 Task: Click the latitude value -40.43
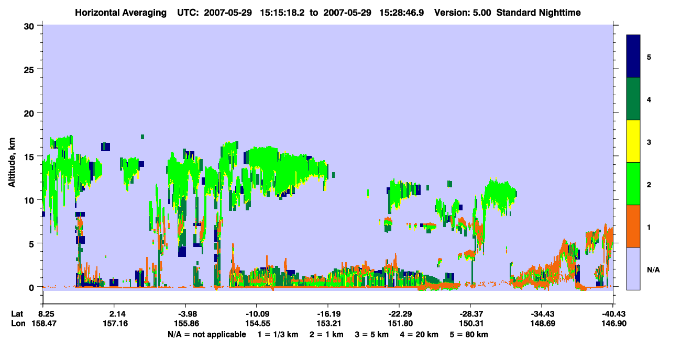coord(613,314)
